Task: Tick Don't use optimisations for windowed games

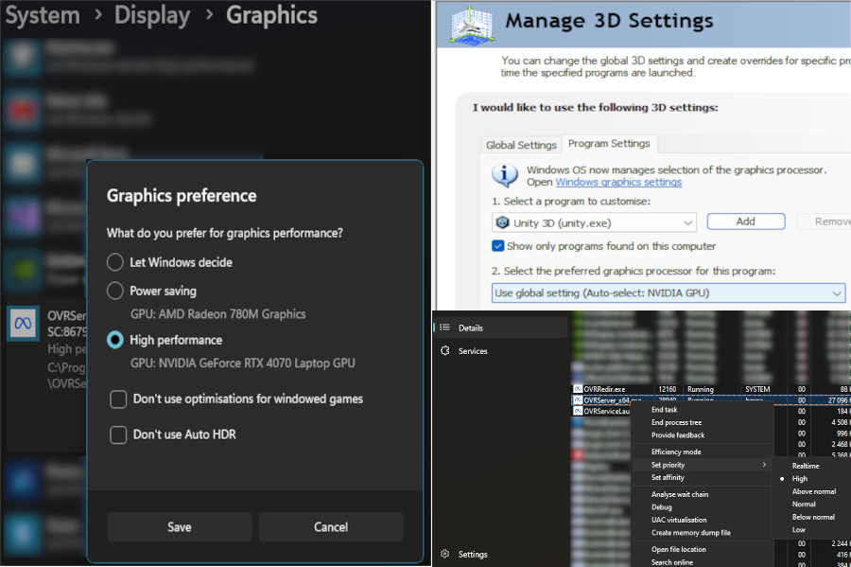Action: coord(118,399)
